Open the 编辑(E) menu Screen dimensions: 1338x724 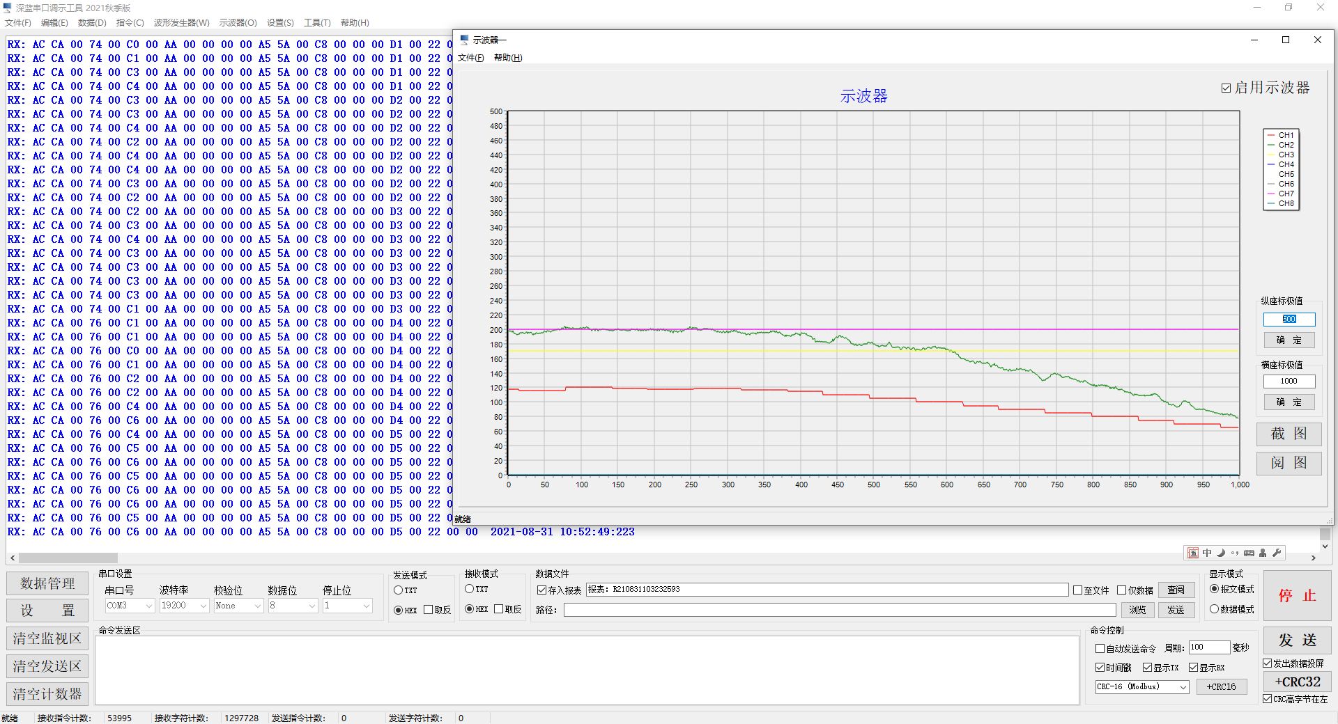tap(54, 23)
